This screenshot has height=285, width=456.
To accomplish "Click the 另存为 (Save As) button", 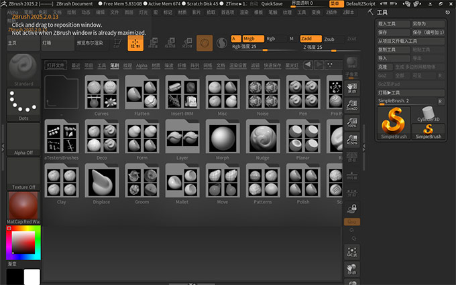I will coord(427,23).
